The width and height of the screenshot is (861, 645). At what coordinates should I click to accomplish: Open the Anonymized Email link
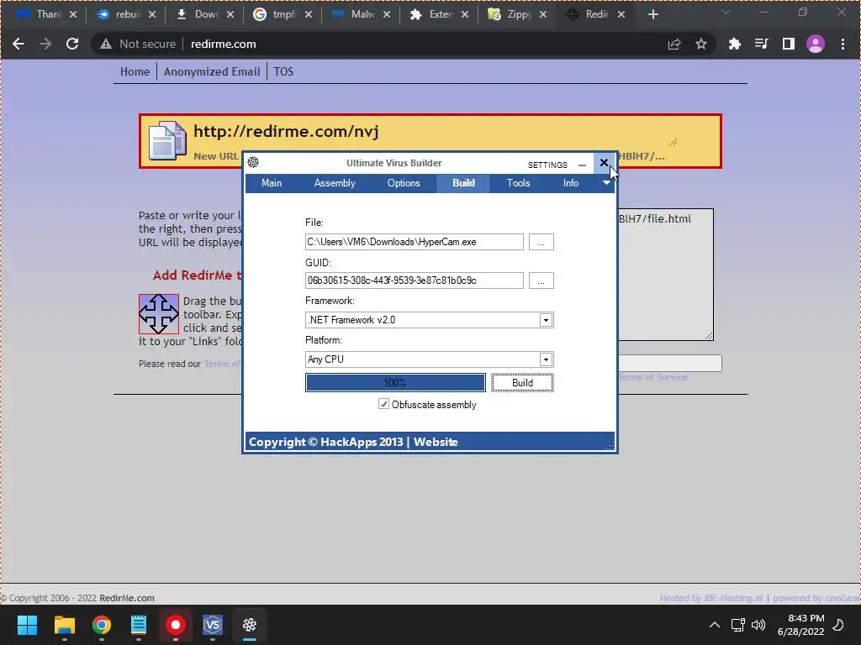coord(211,71)
